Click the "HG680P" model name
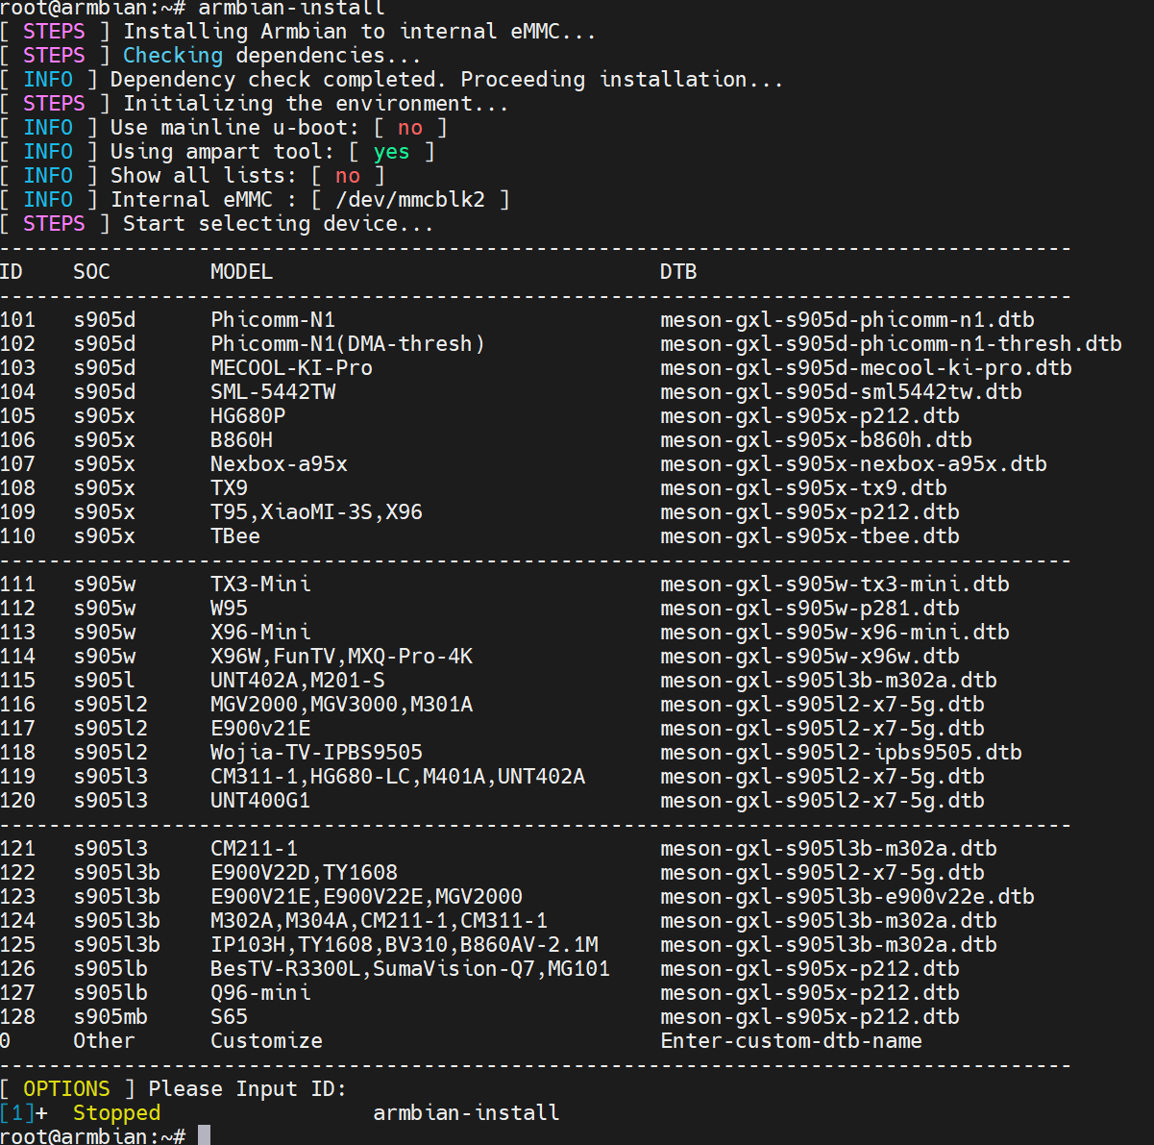The width and height of the screenshot is (1154, 1145). click(248, 416)
